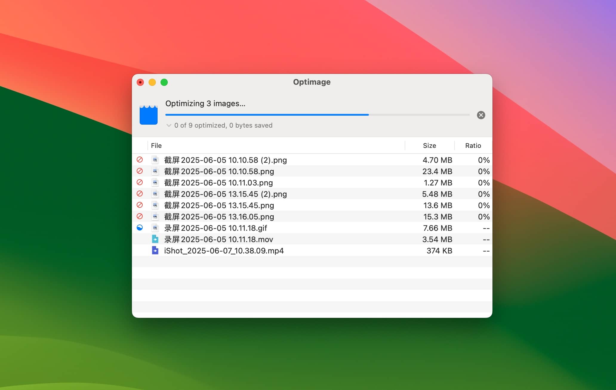Click failed status icon for 13.16.05.png row

point(140,216)
